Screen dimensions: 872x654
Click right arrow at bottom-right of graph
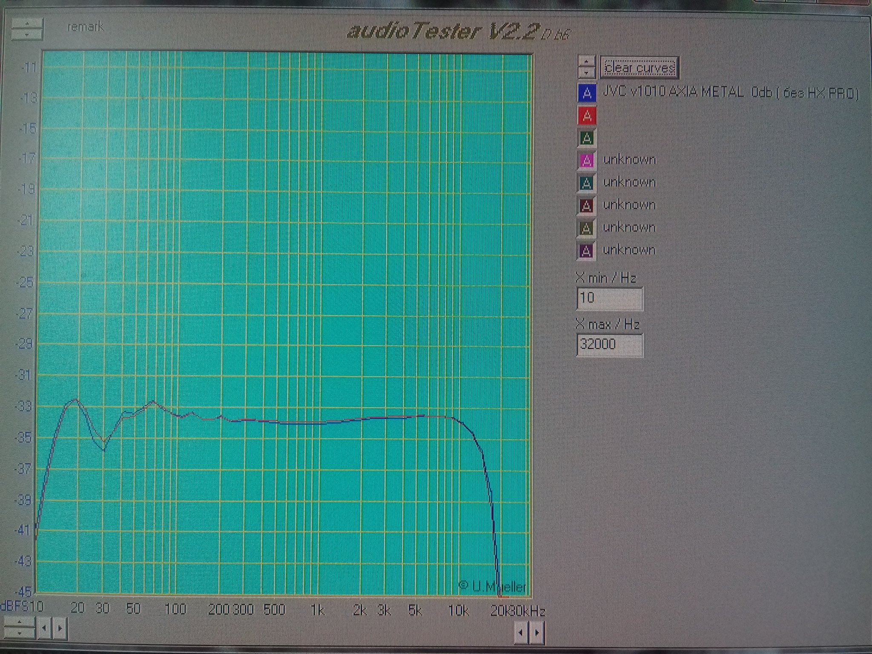pyautogui.click(x=536, y=633)
